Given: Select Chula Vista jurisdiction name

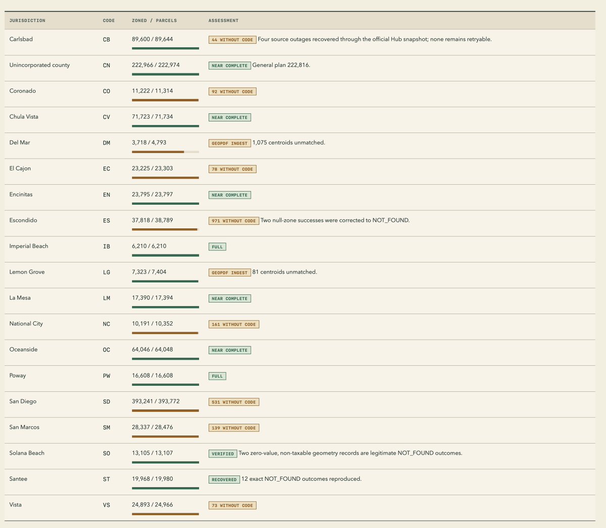Looking at the screenshot, I should pyautogui.click(x=24, y=116).
